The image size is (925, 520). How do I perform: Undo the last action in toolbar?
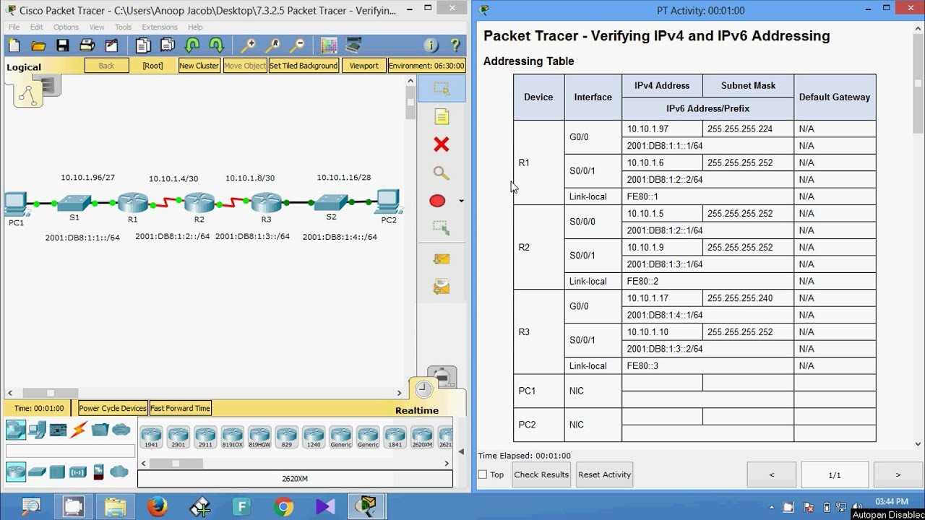(x=192, y=45)
